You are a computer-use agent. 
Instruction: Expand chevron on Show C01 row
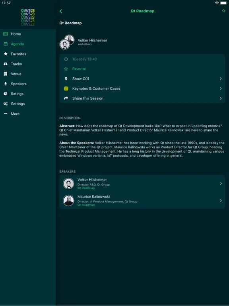click(221, 78)
